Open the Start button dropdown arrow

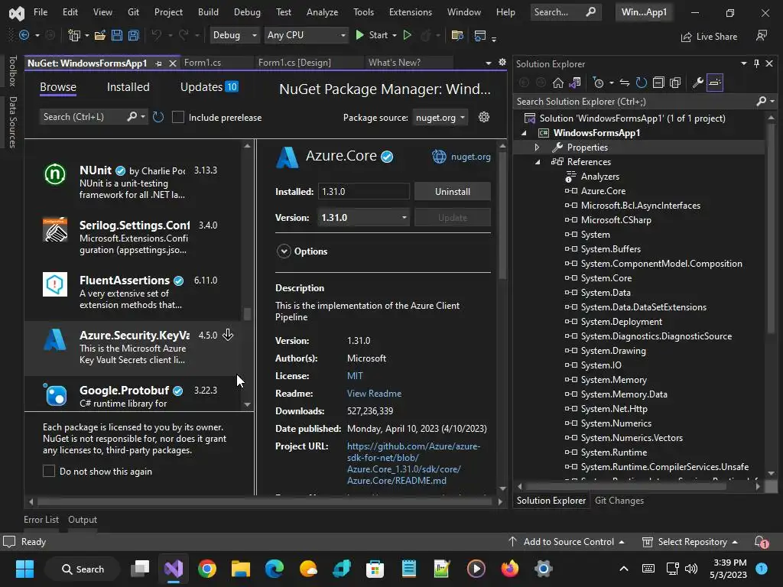pos(395,35)
